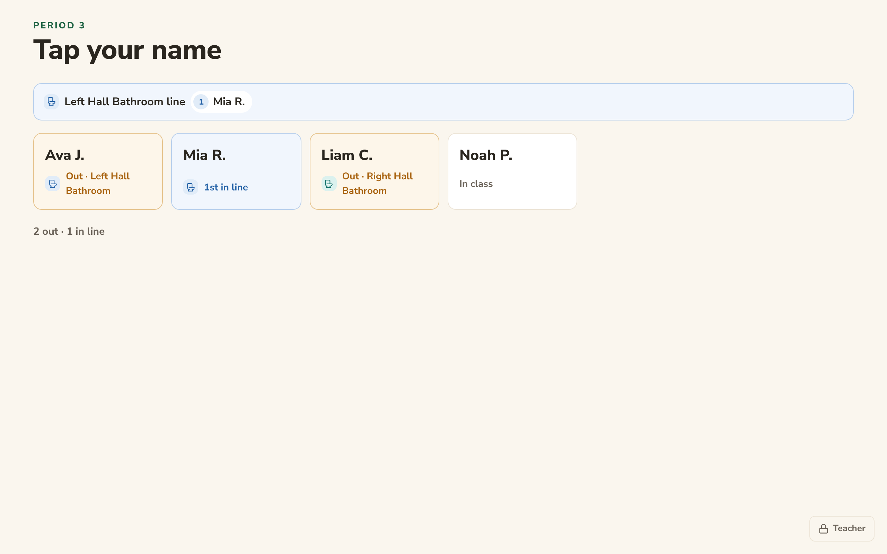
Task: Tap the Ava J. name card
Action: click(x=98, y=171)
